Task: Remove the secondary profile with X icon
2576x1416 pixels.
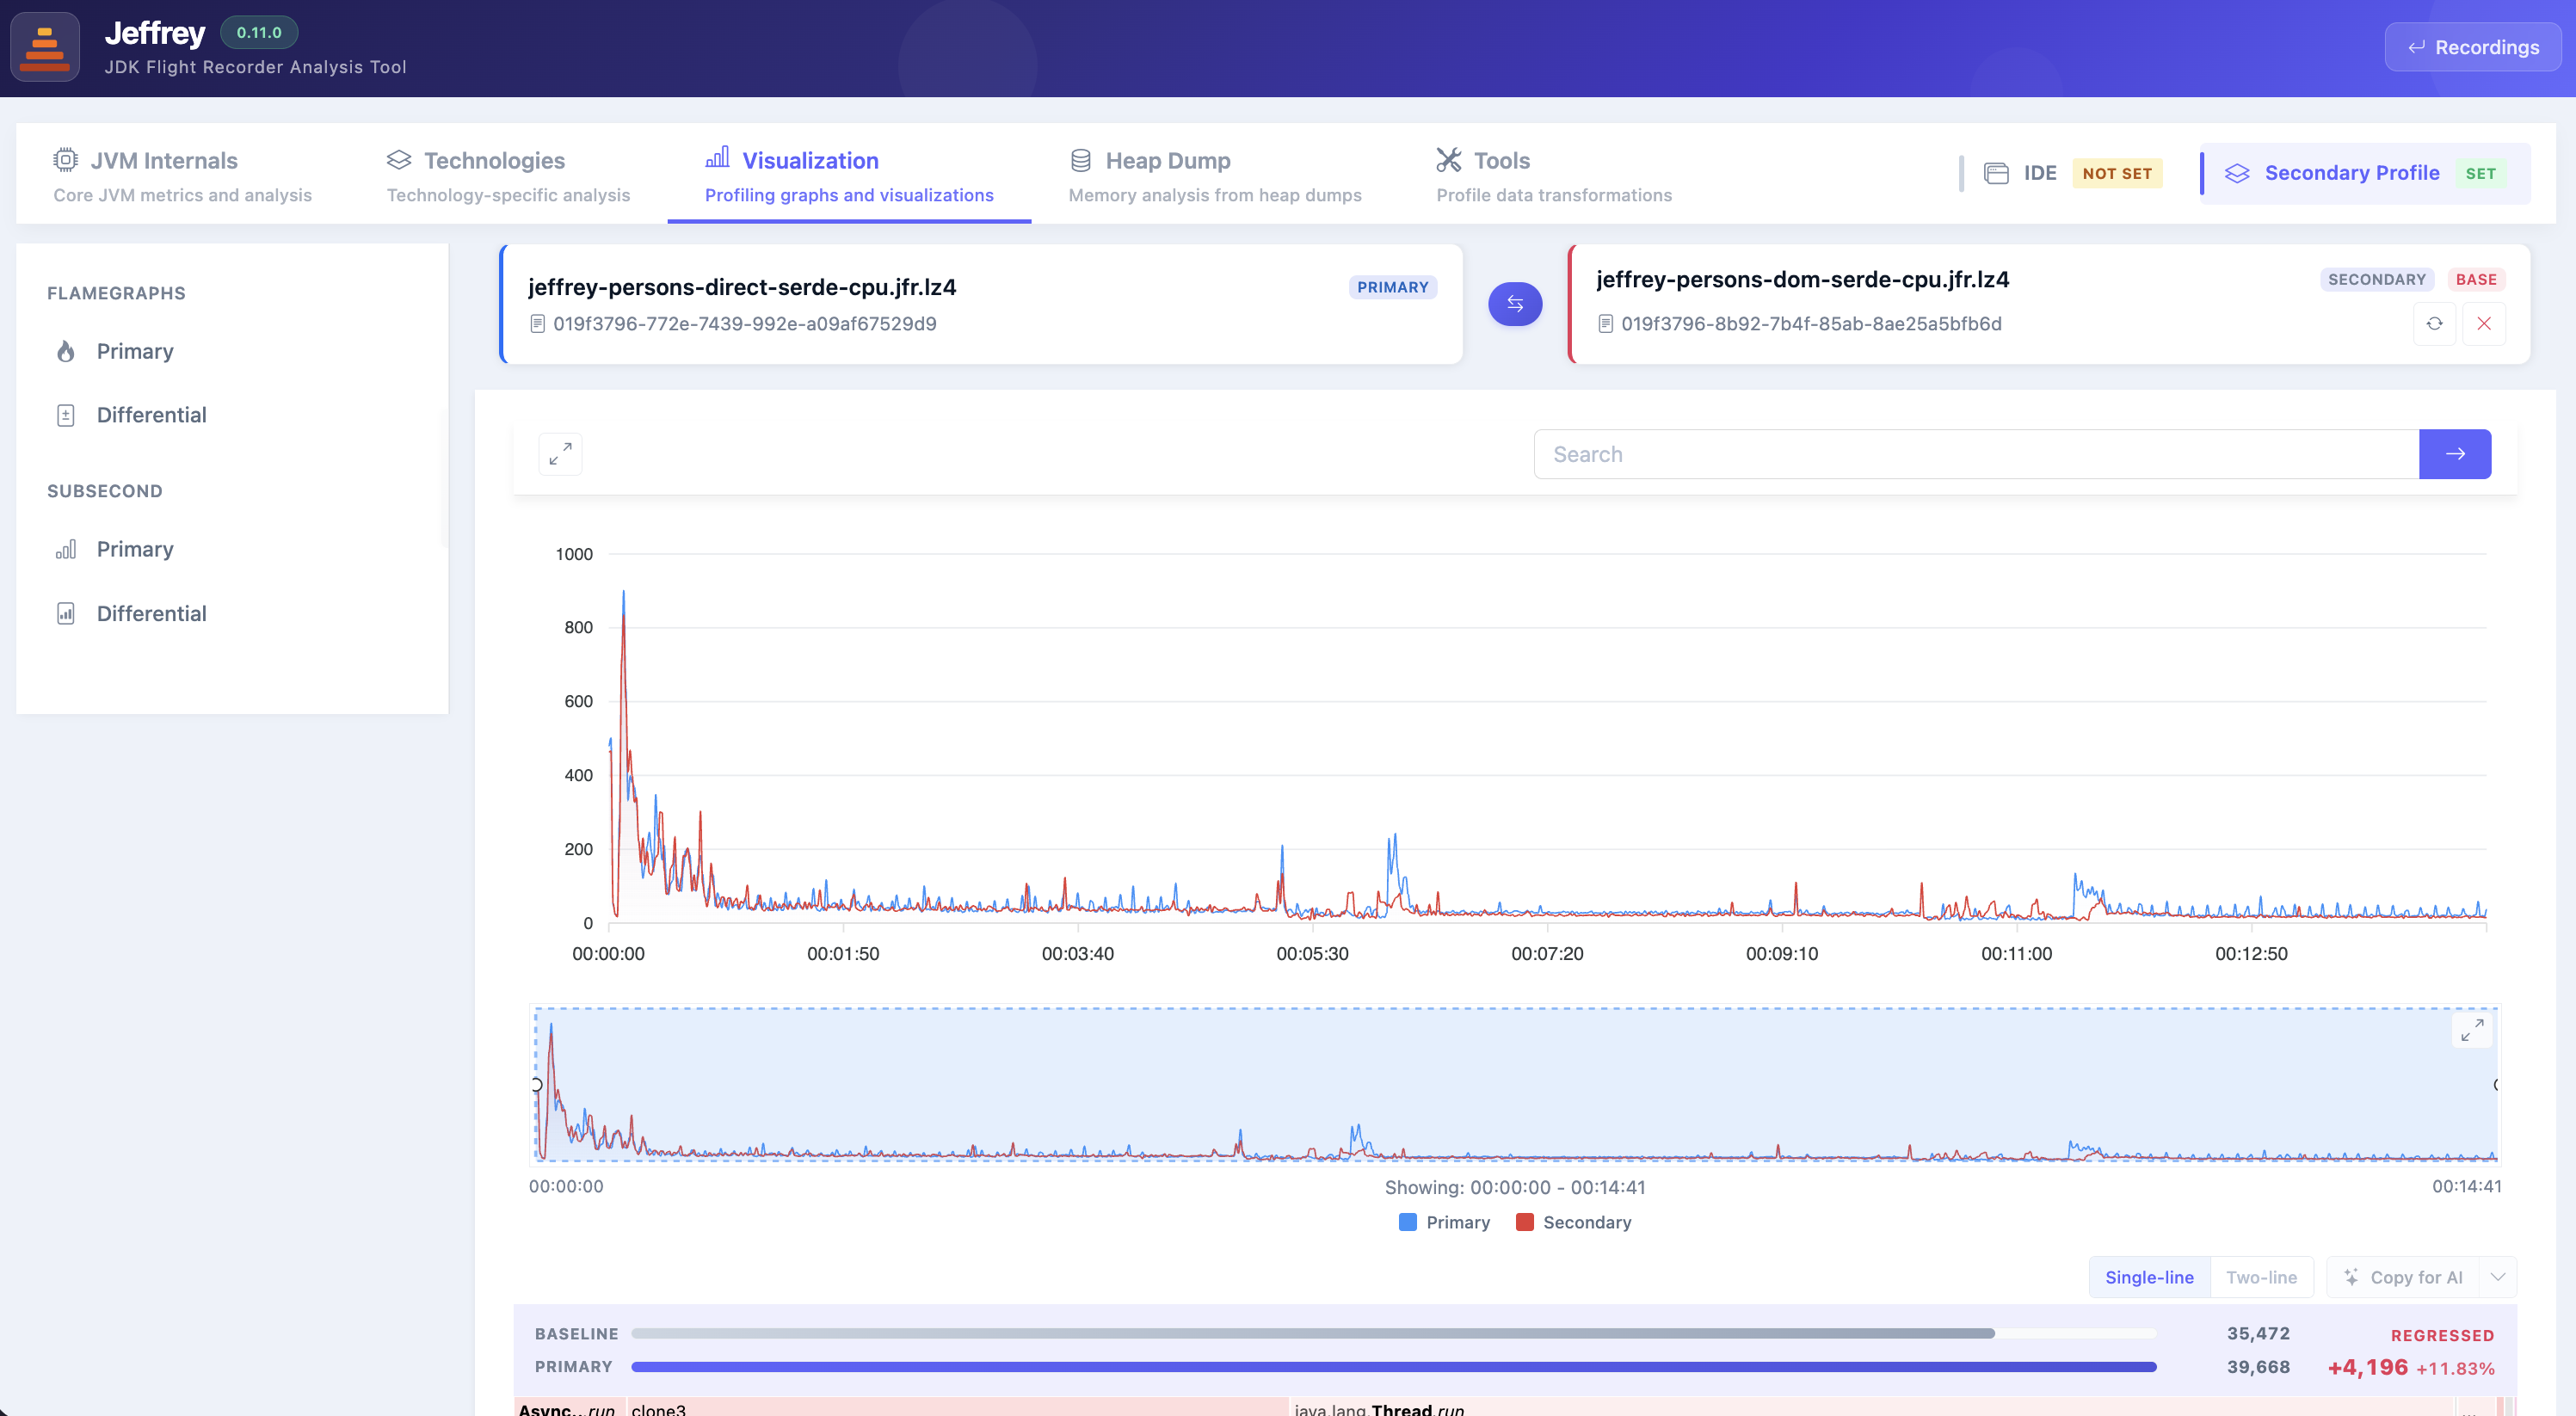Action: coord(2484,323)
